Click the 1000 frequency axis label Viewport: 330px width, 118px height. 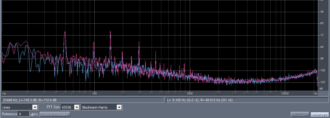[x=190, y=93]
